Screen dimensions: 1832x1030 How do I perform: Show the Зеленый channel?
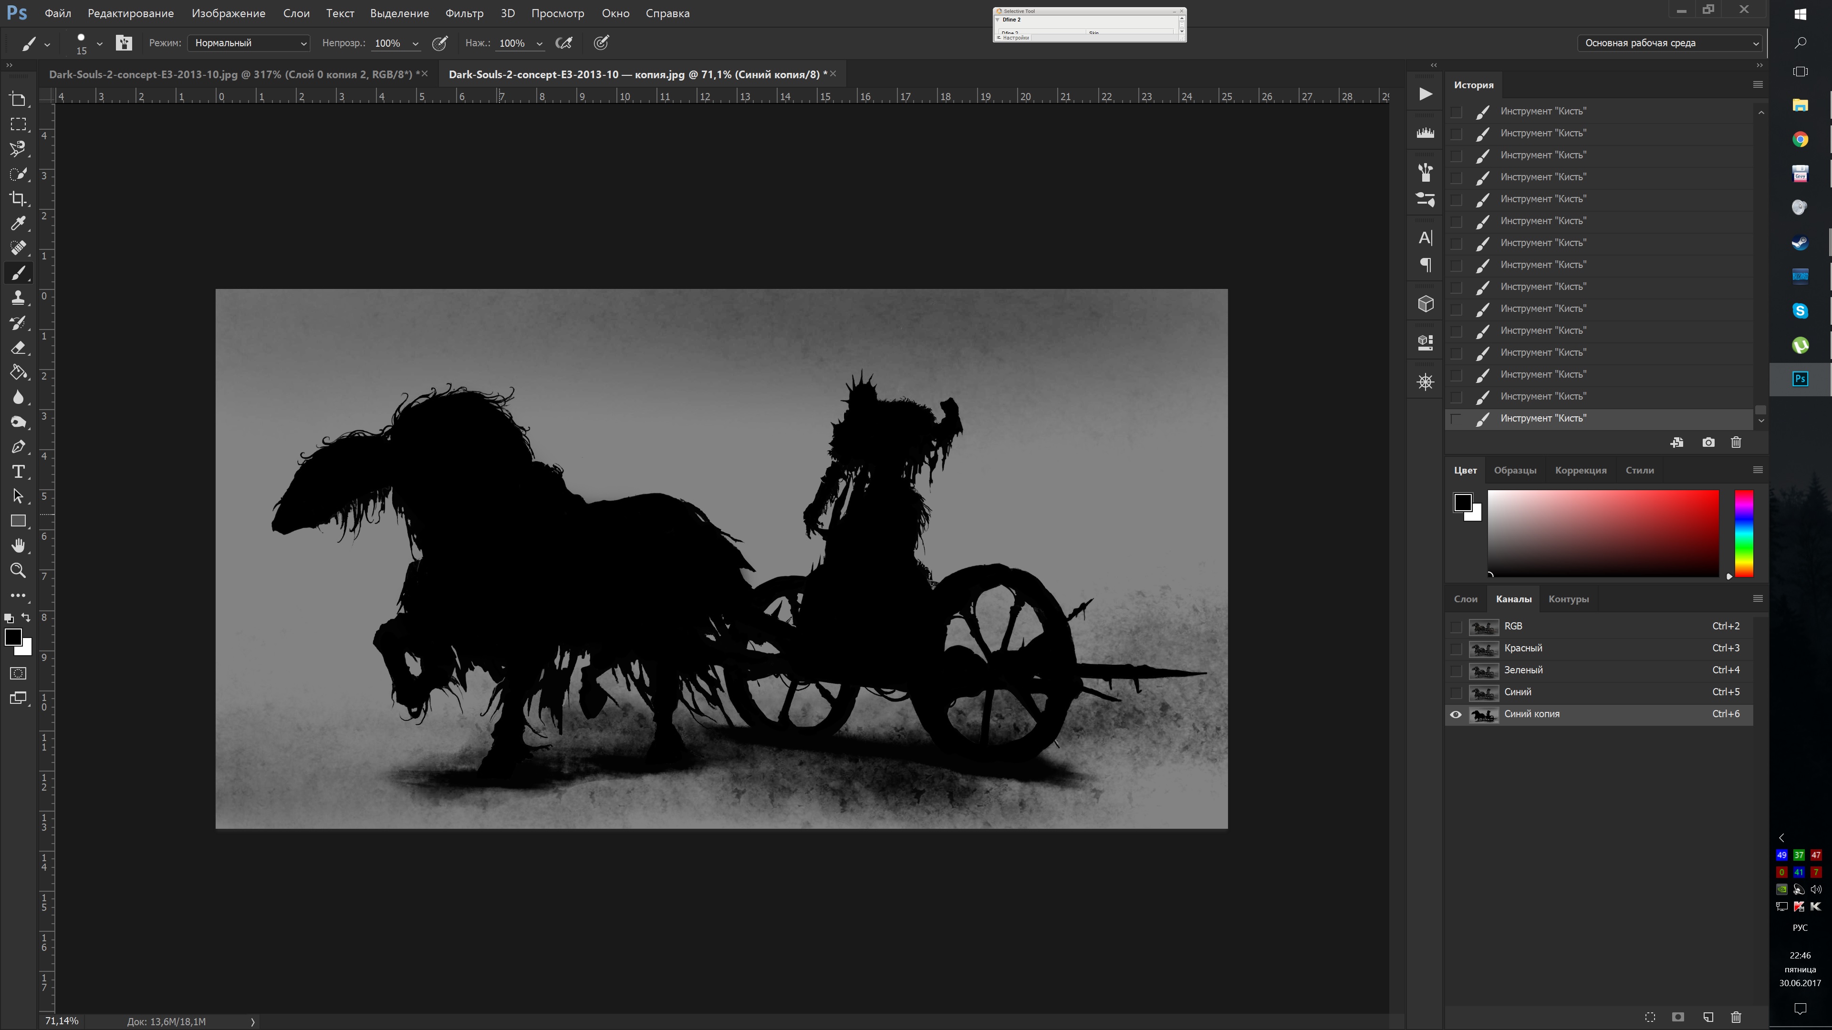1456,670
